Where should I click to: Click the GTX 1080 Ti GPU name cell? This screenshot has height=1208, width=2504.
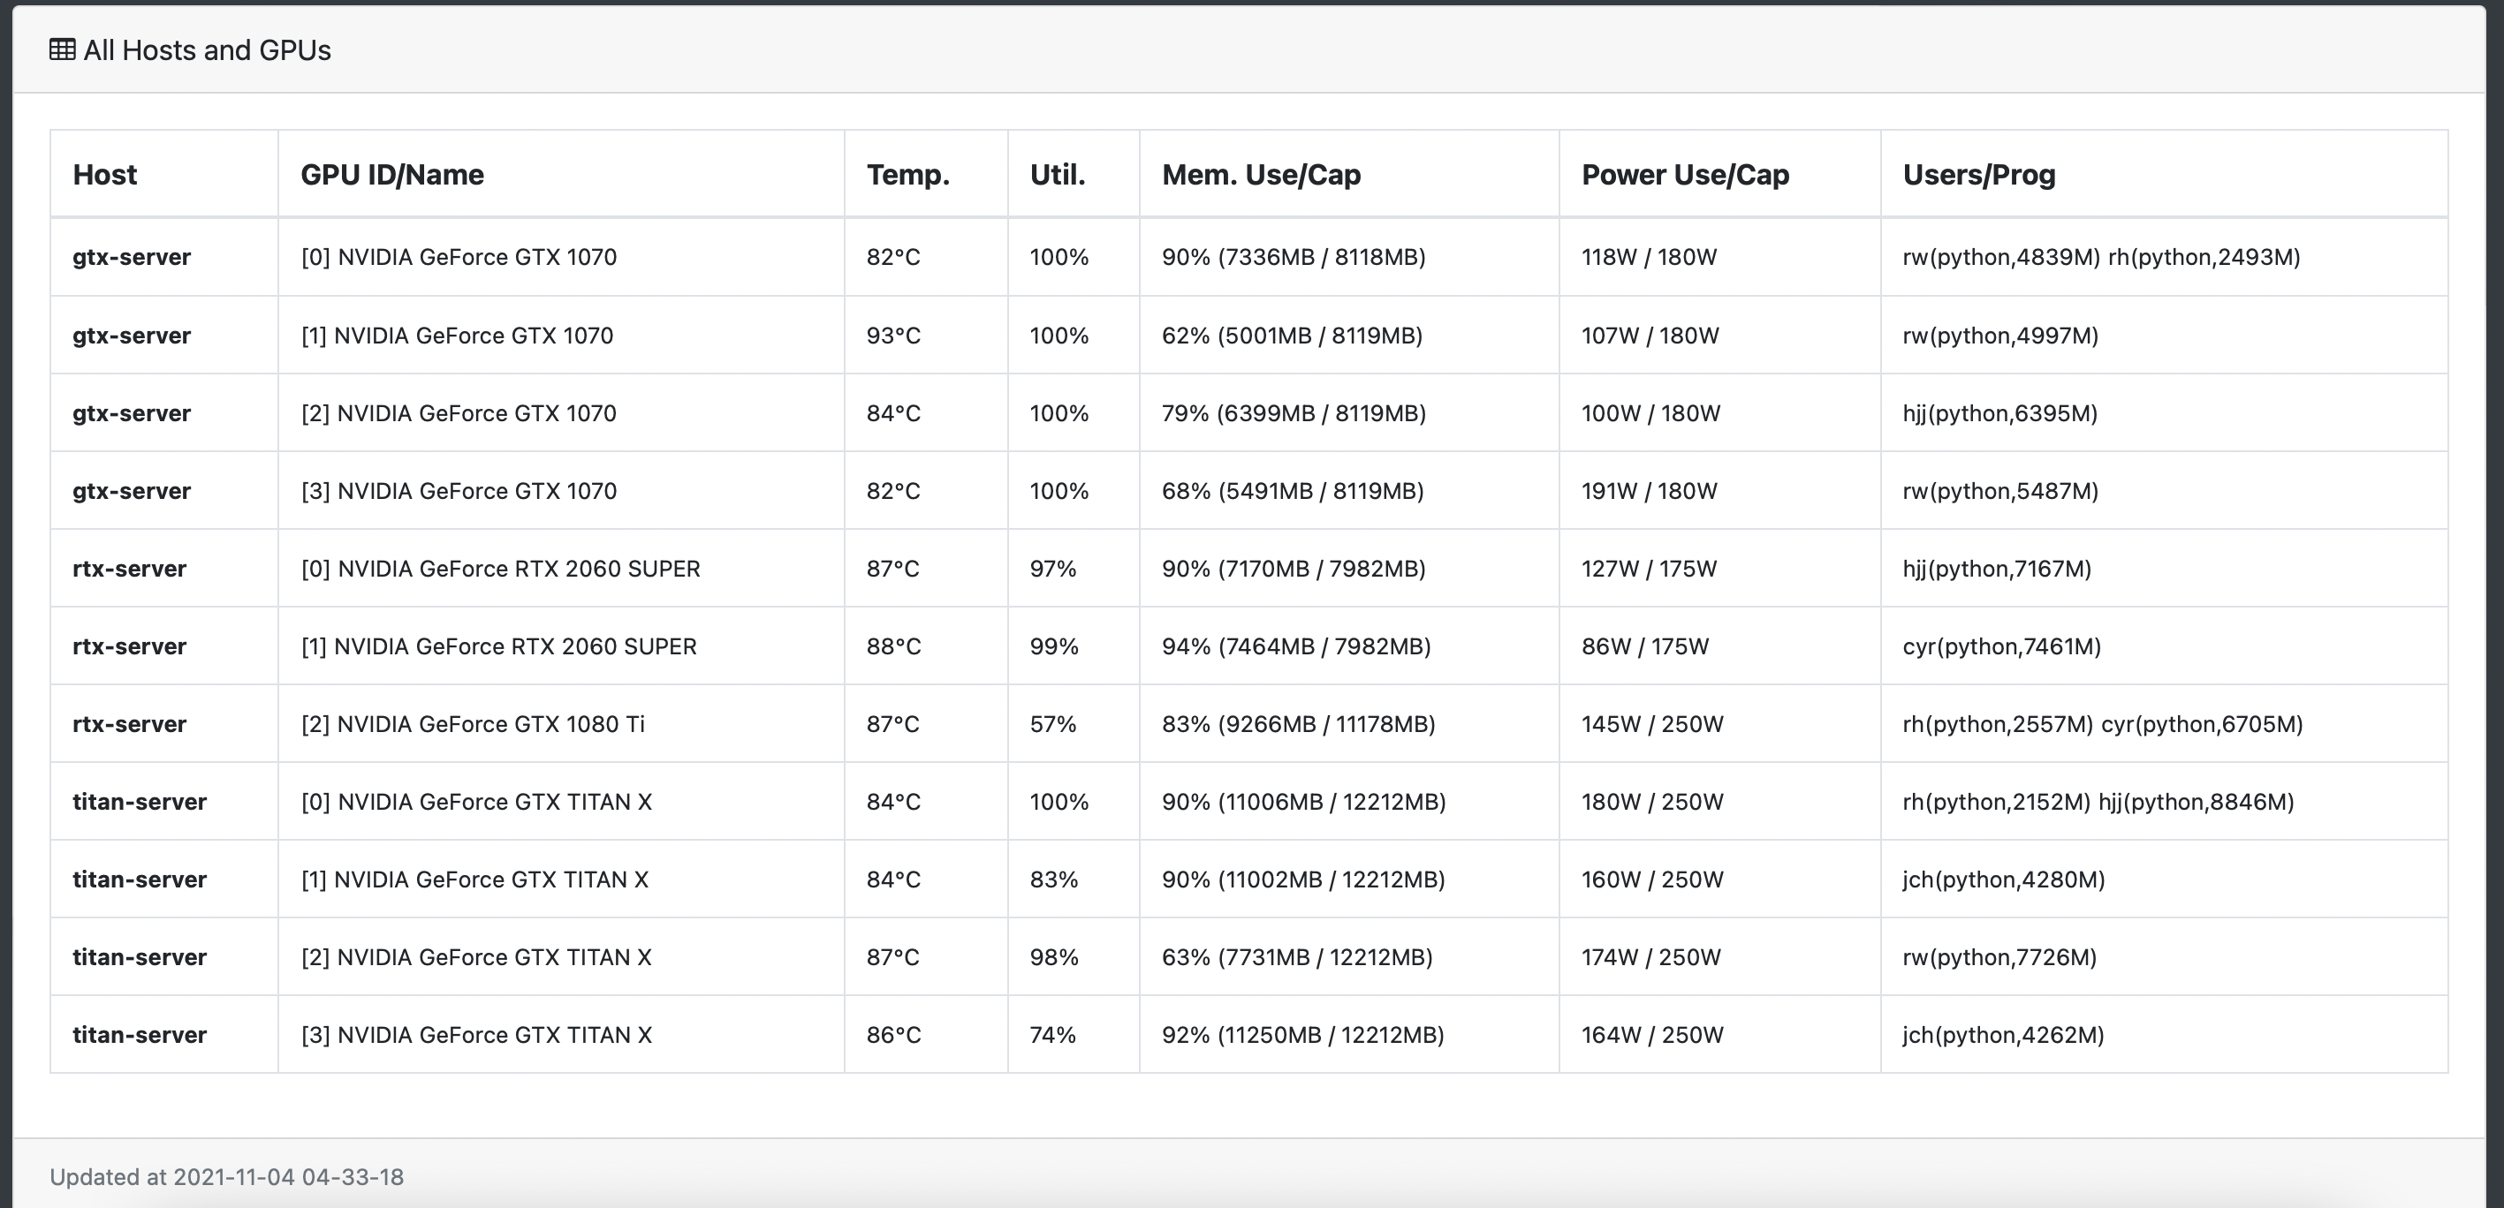[x=473, y=724]
